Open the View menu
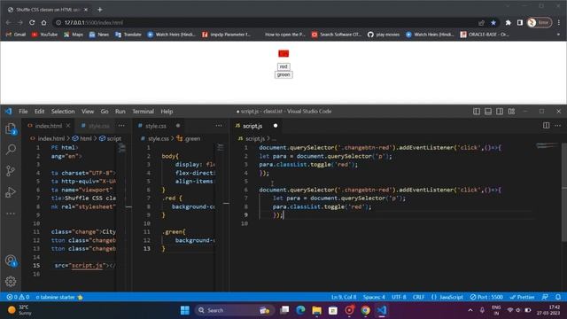Image resolution: width=567 pixels, height=319 pixels. click(x=88, y=112)
